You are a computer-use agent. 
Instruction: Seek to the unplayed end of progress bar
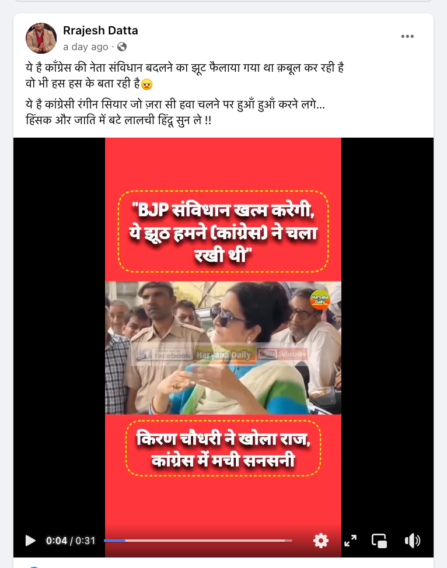pyautogui.click(x=209, y=541)
